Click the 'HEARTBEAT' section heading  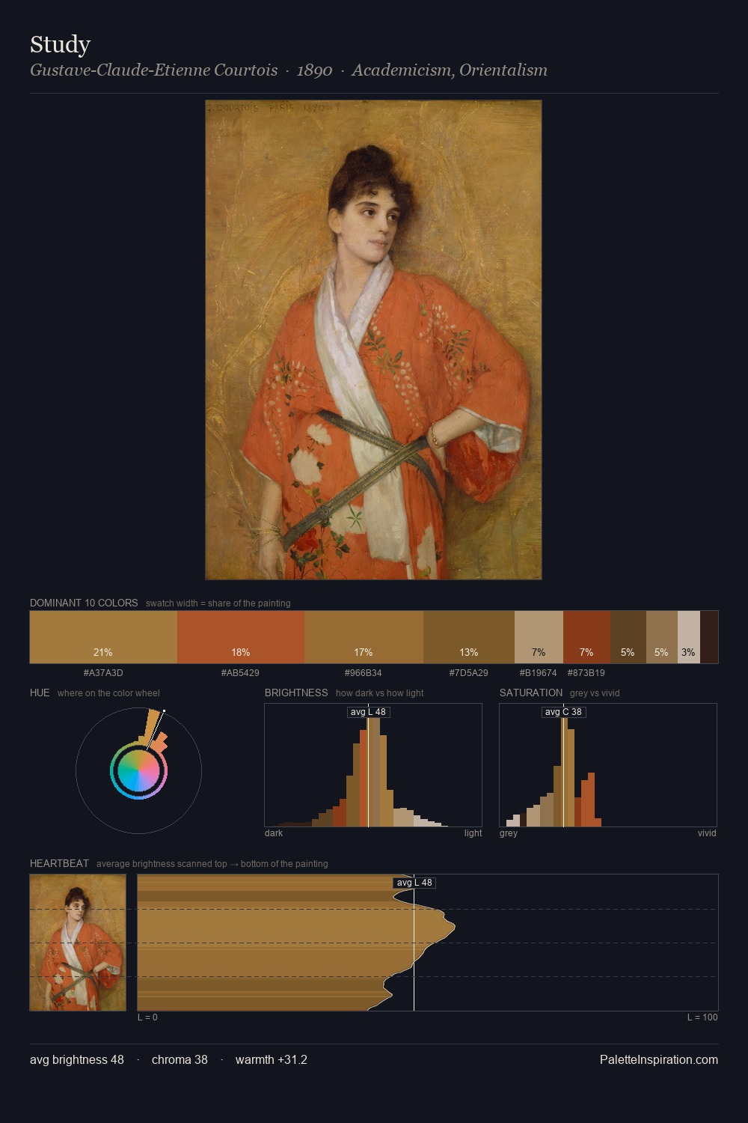click(59, 863)
